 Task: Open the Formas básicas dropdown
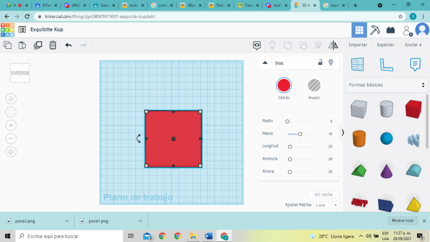(x=386, y=85)
